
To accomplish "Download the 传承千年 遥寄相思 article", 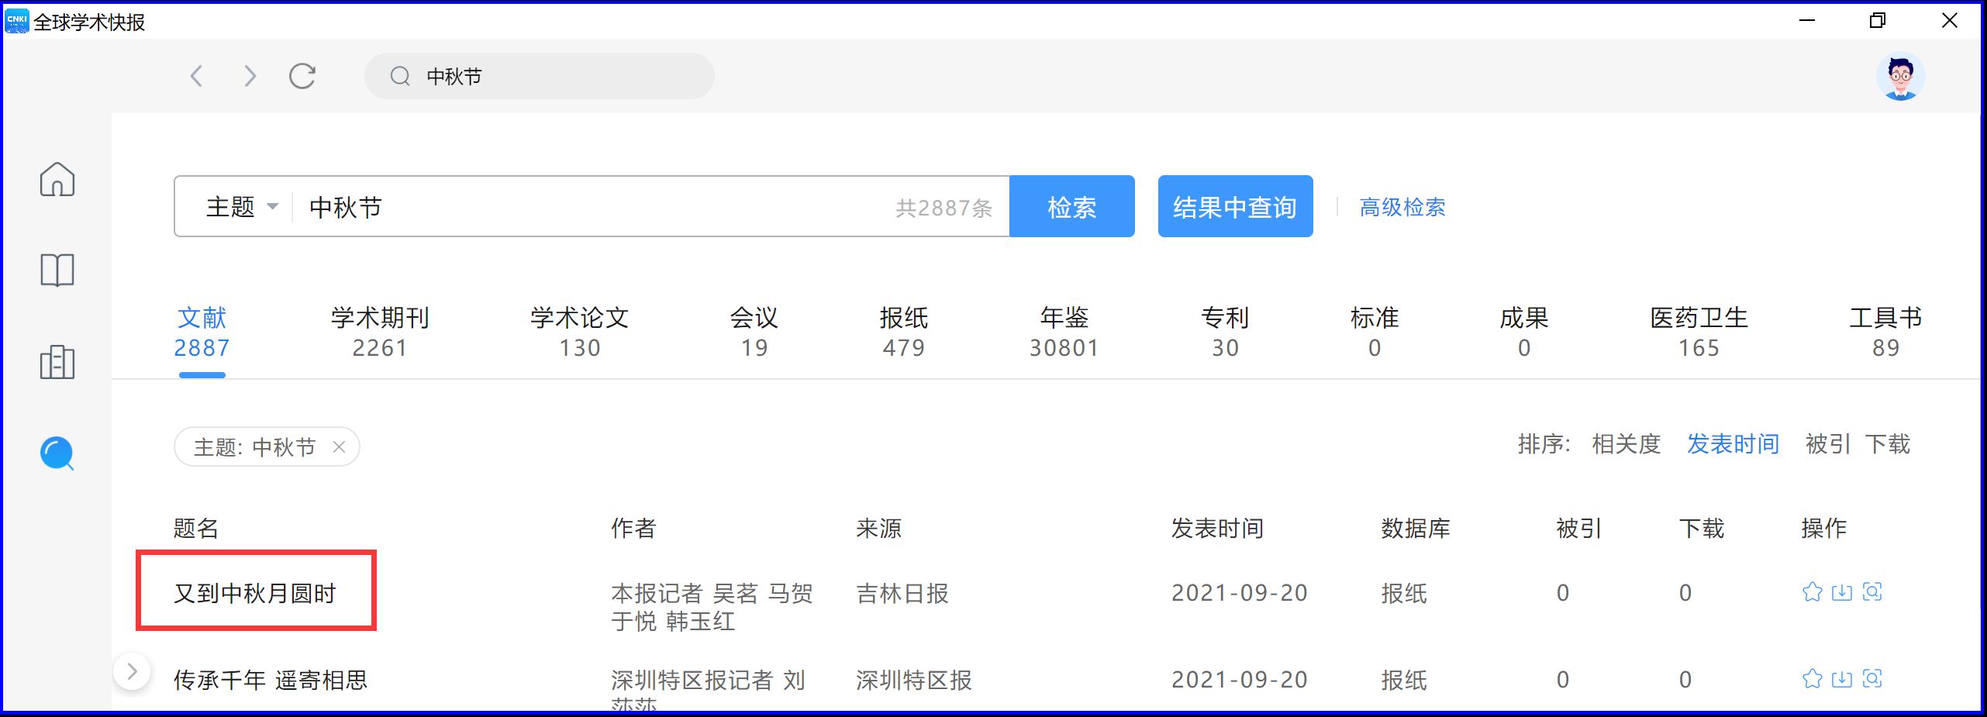I will (1842, 679).
